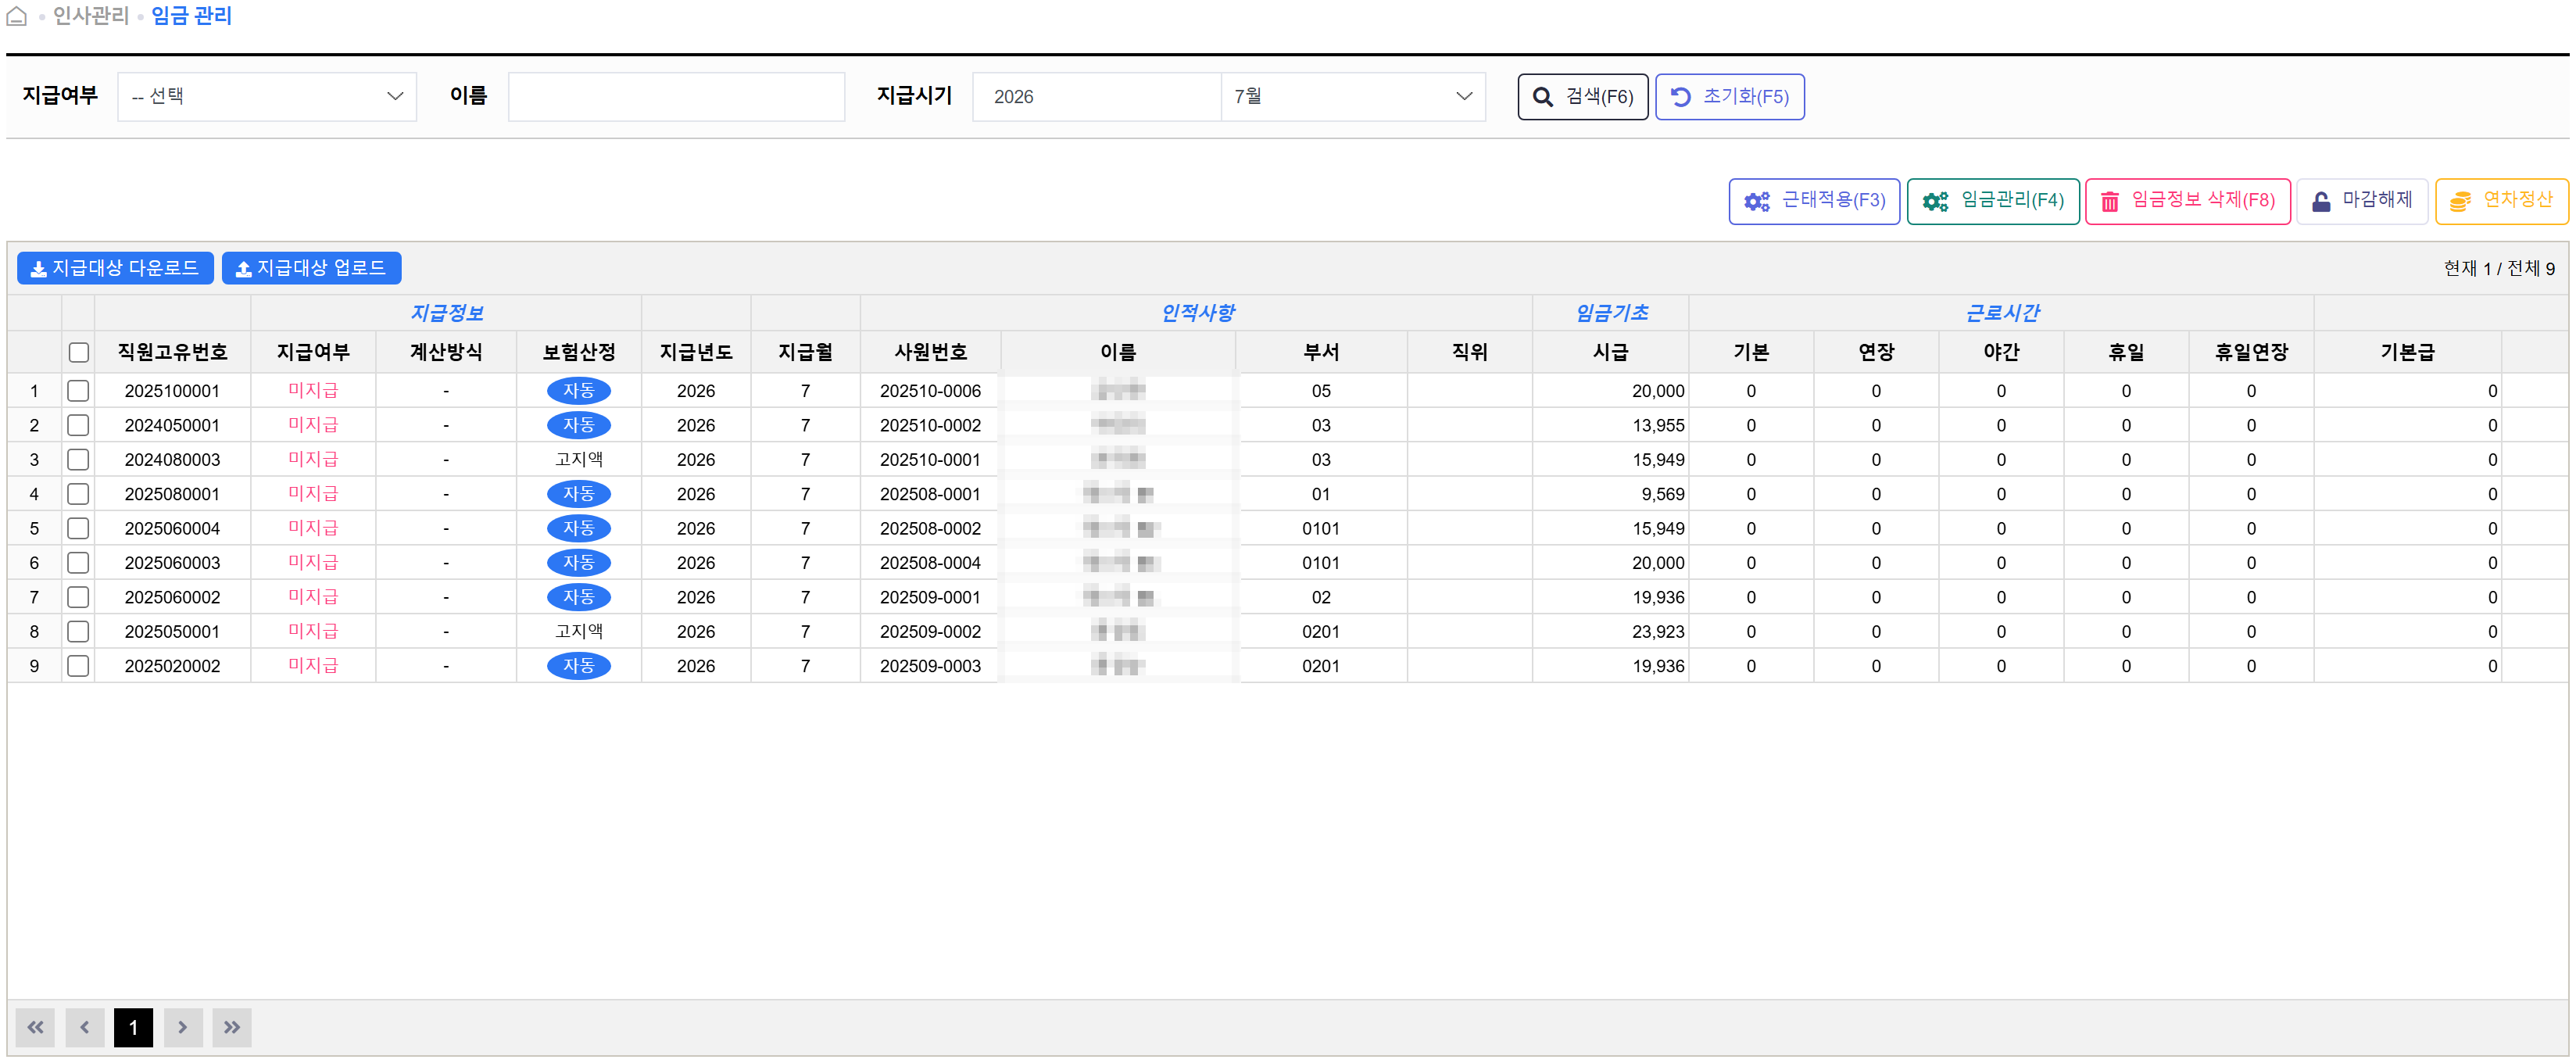The height and width of the screenshot is (1063, 2576).
Task: Click 지급대상 다운로드 button
Action: [115, 268]
